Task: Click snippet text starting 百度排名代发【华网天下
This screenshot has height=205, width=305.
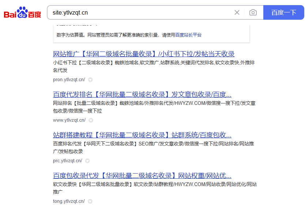Action: (x=154, y=148)
